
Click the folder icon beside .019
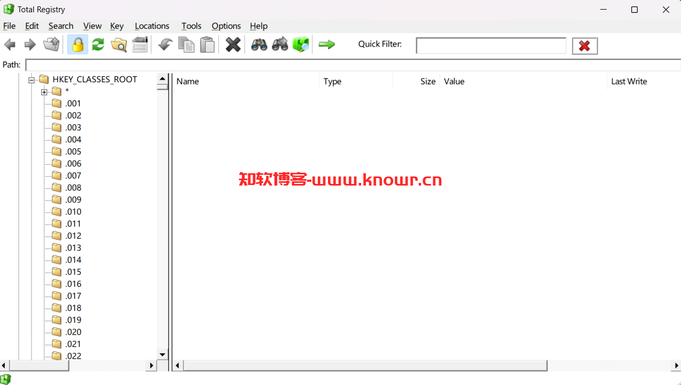click(57, 320)
